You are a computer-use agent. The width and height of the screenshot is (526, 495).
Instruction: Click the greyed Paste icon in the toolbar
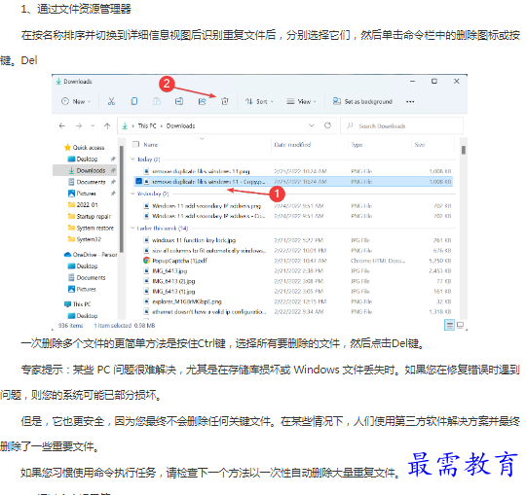(157, 101)
